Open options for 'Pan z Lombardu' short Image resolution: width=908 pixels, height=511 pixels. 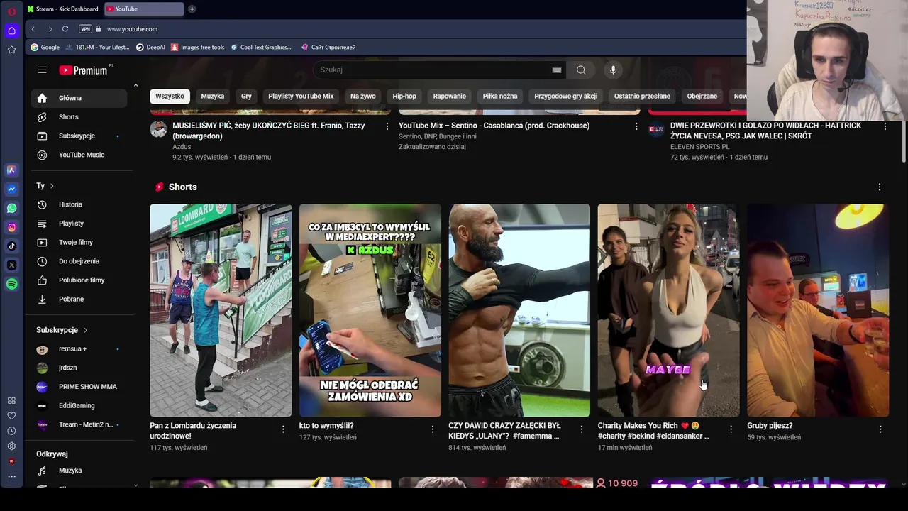283,429
